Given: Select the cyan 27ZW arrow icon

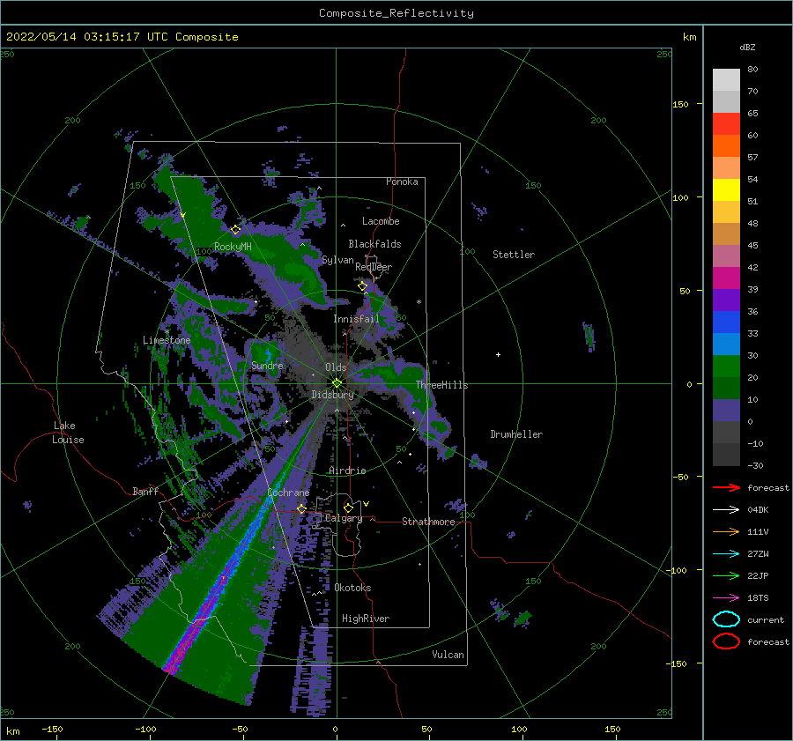Looking at the screenshot, I should [x=726, y=554].
